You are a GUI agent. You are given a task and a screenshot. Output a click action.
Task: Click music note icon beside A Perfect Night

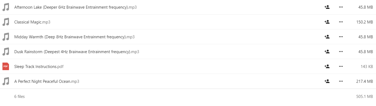click(x=6, y=81)
